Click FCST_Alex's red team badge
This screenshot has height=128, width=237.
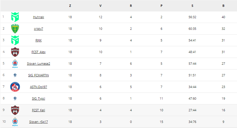[15, 52]
